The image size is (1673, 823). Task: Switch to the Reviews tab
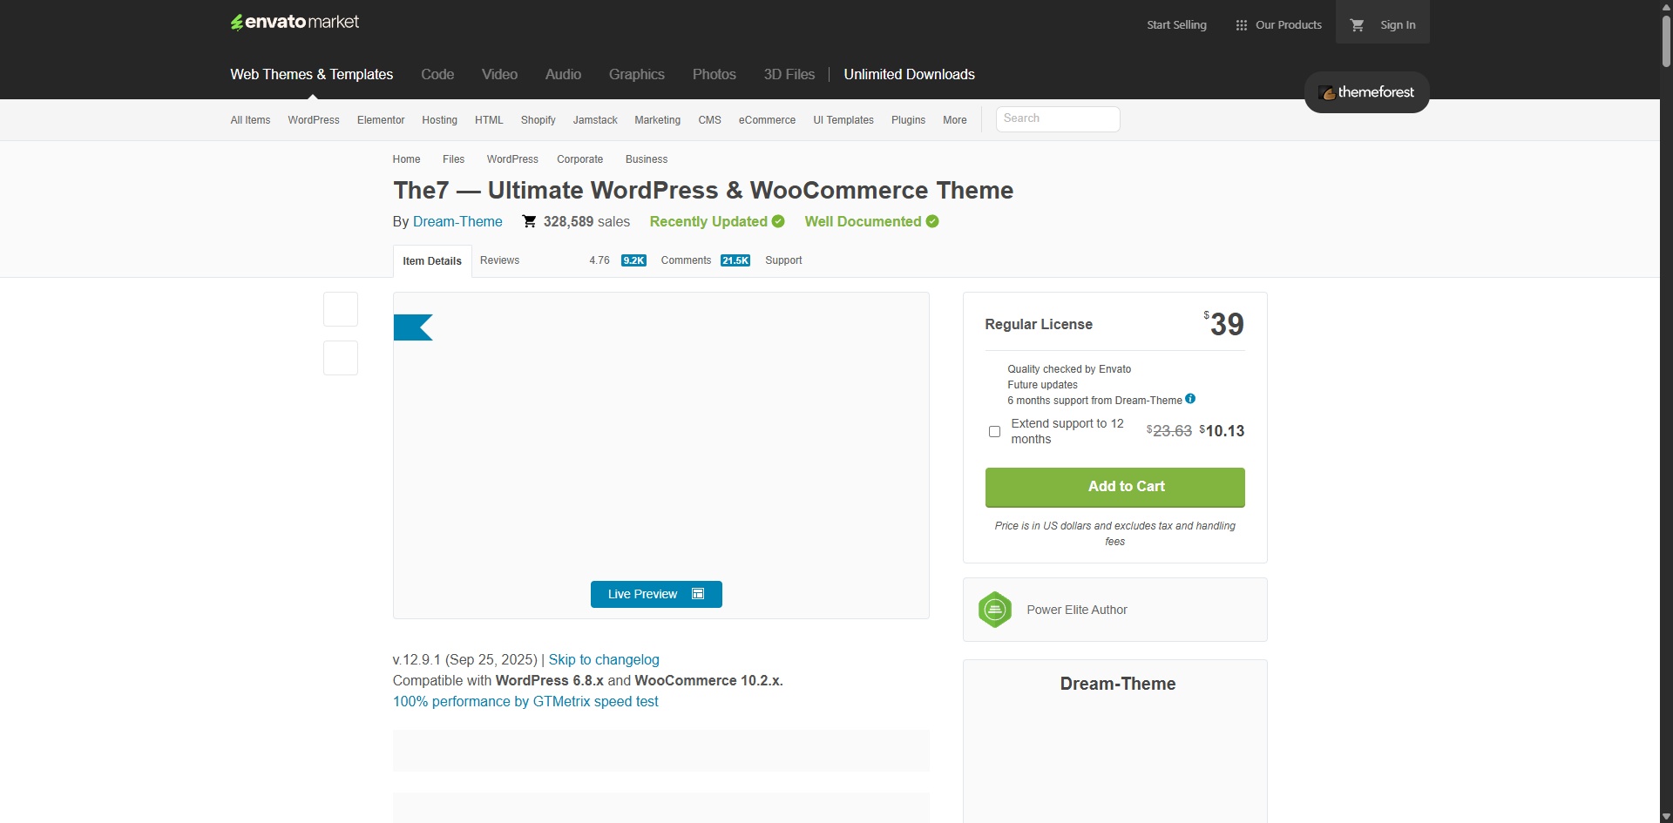pos(499,260)
